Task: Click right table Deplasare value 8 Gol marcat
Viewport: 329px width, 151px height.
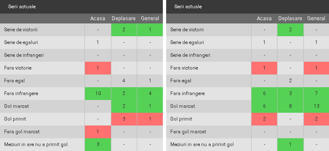Action: coord(290,106)
